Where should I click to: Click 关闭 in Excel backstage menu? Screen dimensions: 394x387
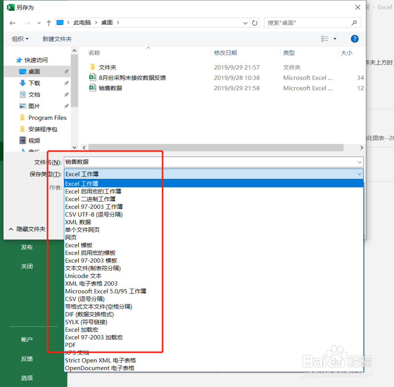click(x=27, y=266)
